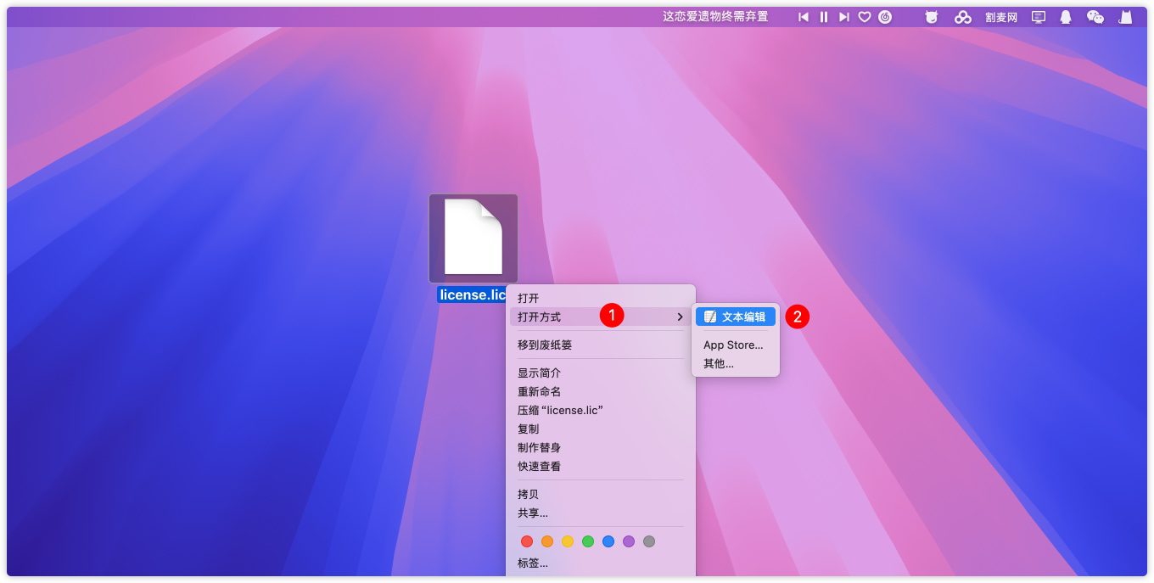Select App Store... from the submenu

pyautogui.click(x=733, y=345)
